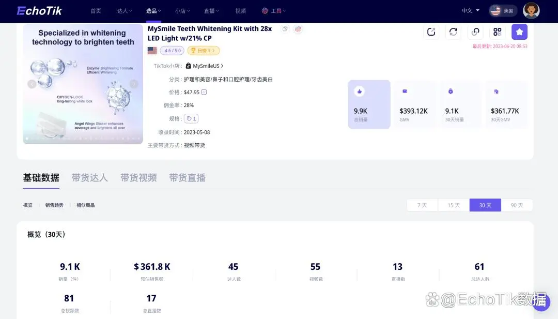Click the icon in 30天GMV card
Screen dimensions: 558x319
[496, 91]
